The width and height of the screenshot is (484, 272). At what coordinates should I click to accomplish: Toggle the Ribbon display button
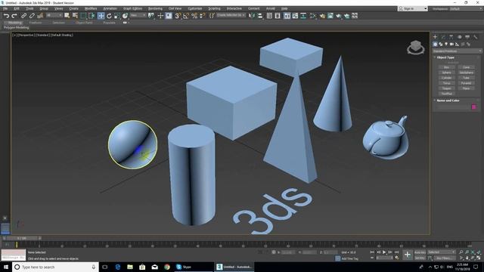(x=287, y=16)
